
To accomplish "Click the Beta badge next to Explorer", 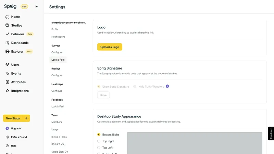I will pyautogui.click(x=29, y=52).
